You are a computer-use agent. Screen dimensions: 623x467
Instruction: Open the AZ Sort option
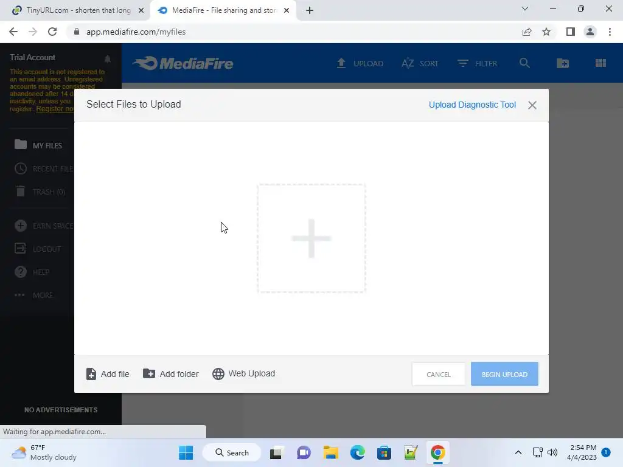(420, 63)
